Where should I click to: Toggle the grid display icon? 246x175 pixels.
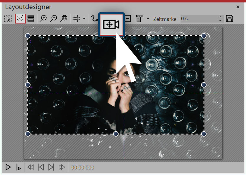[x=76, y=18]
